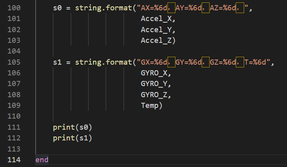Click the s0 variable assignment
The height and width of the screenshot is (167, 287).
[x=57, y=8]
